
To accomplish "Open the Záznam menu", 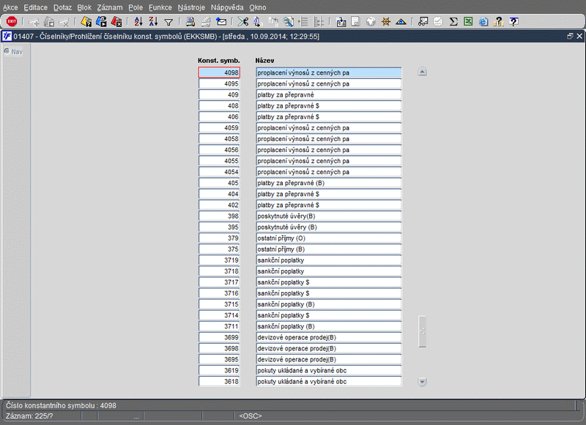I will (x=109, y=7).
